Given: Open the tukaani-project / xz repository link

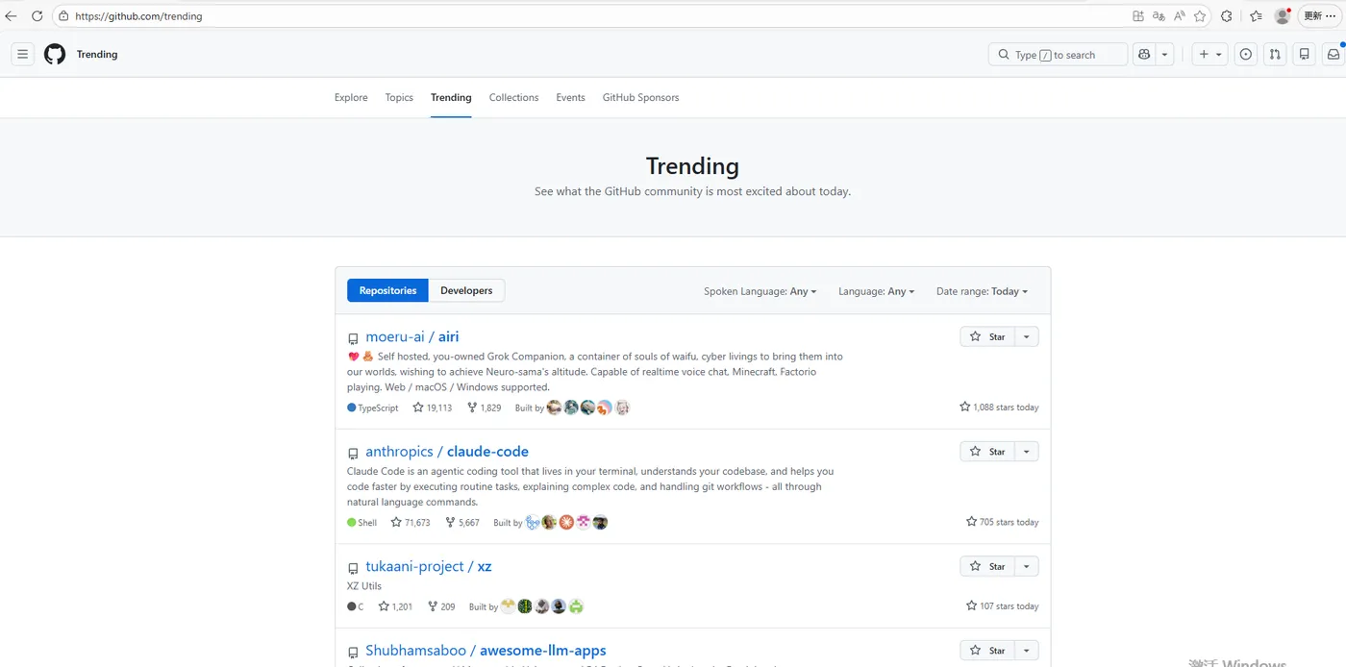Looking at the screenshot, I should (428, 567).
